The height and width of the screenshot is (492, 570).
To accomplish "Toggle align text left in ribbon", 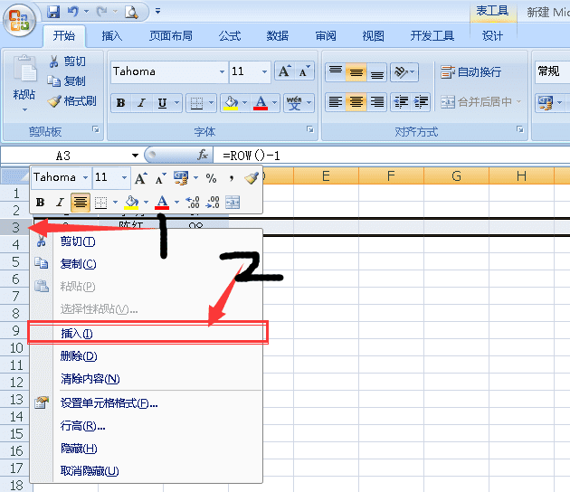I will pos(335,102).
